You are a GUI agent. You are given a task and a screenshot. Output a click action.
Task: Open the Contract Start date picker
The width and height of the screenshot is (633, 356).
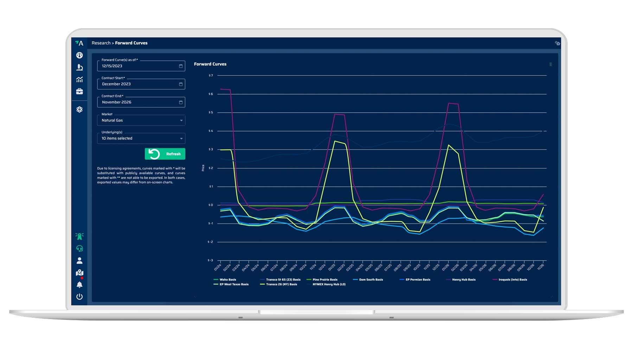click(180, 84)
